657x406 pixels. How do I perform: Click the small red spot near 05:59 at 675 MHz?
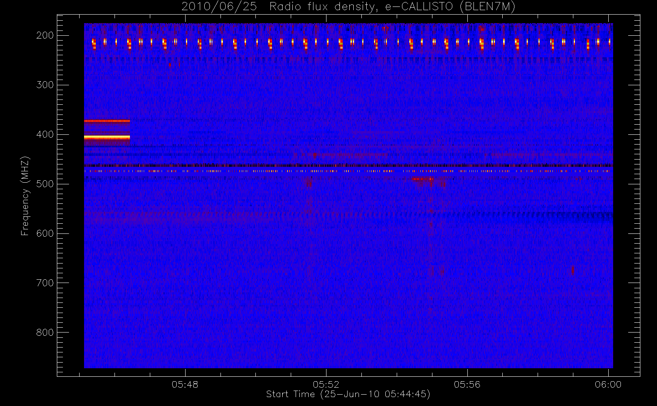[x=573, y=270]
